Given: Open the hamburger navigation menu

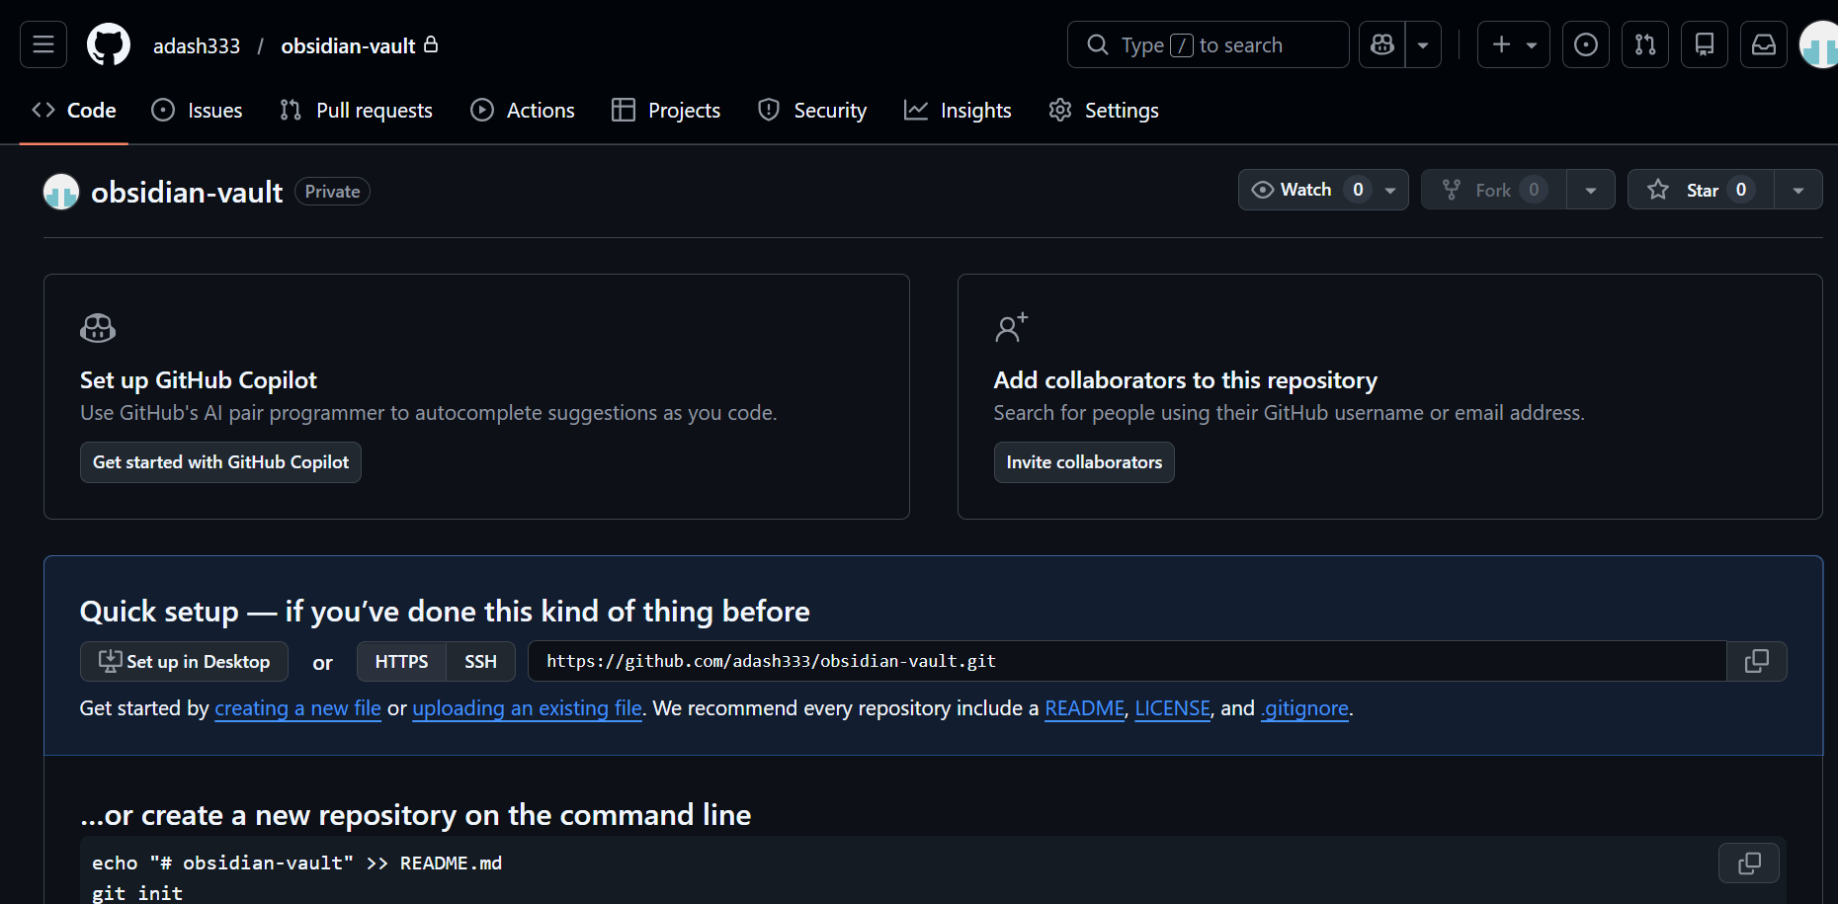Looking at the screenshot, I should [43, 44].
